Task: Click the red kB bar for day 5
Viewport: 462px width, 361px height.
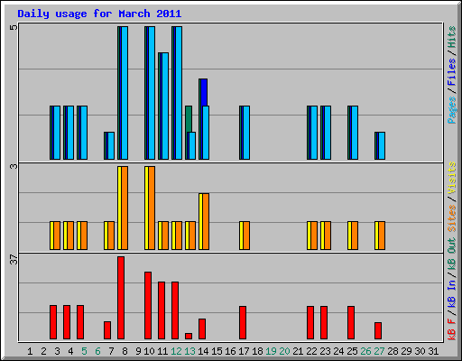Action: 80,322
